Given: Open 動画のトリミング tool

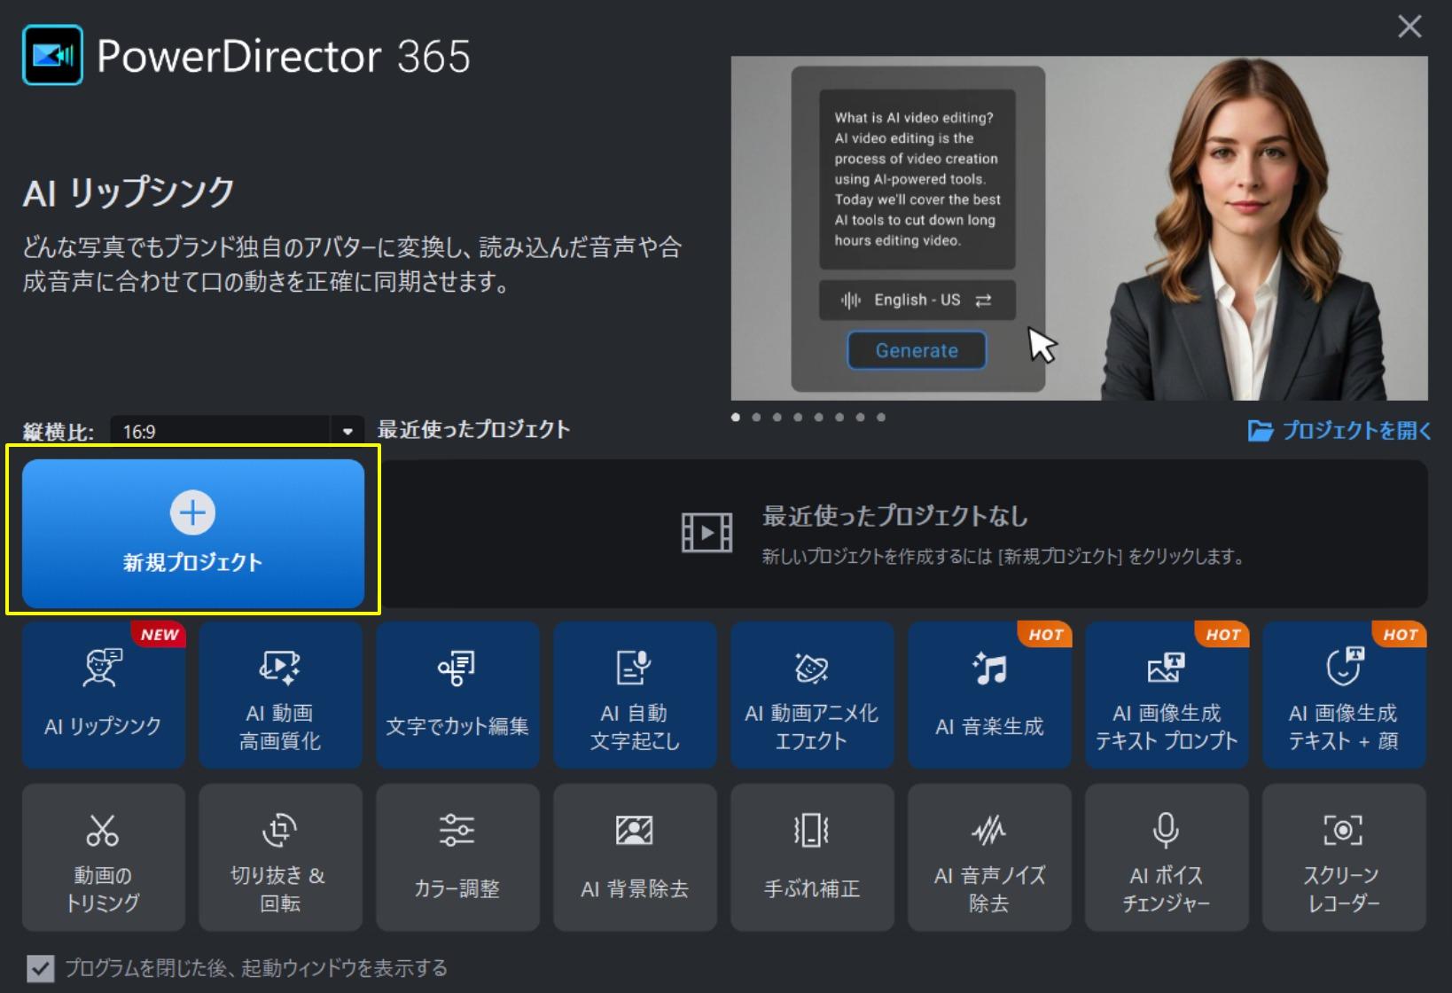Looking at the screenshot, I should [x=104, y=857].
